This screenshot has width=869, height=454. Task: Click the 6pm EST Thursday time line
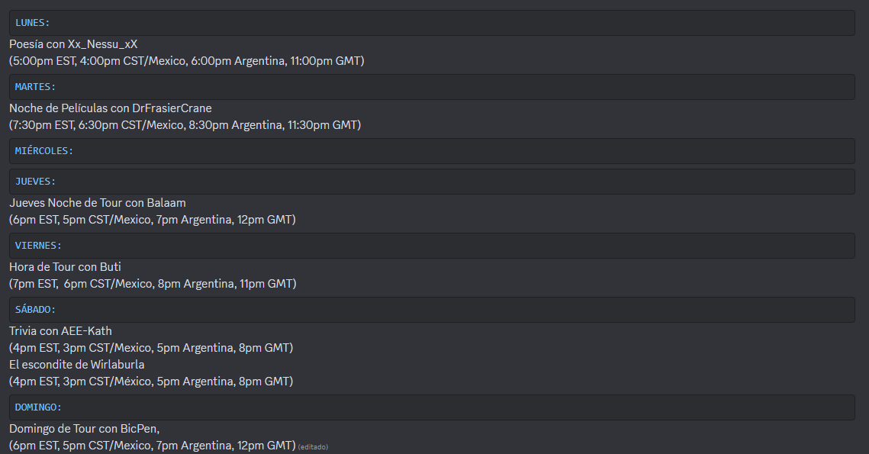click(153, 220)
